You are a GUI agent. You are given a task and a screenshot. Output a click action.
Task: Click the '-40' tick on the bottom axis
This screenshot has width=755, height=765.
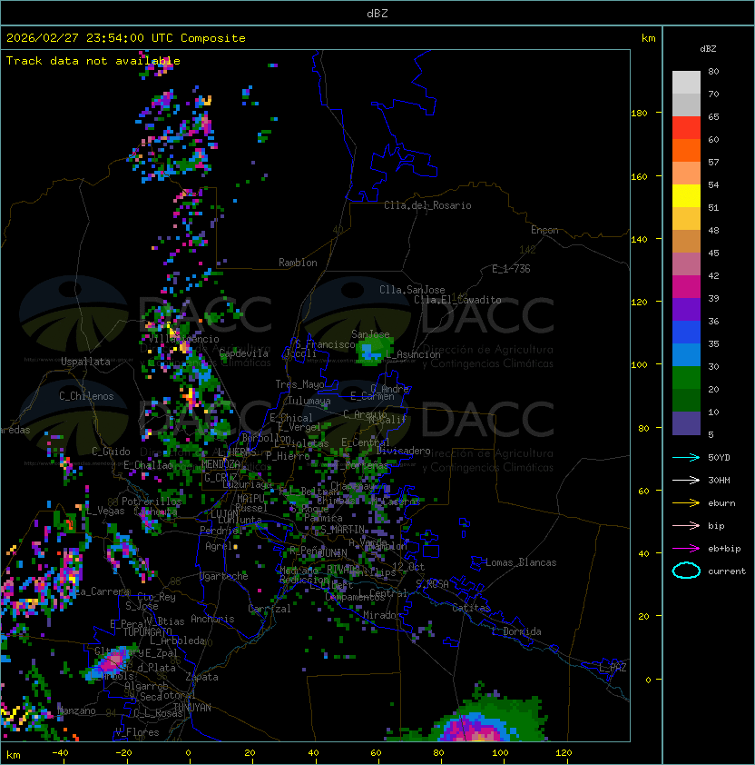pyautogui.click(x=60, y=753)
